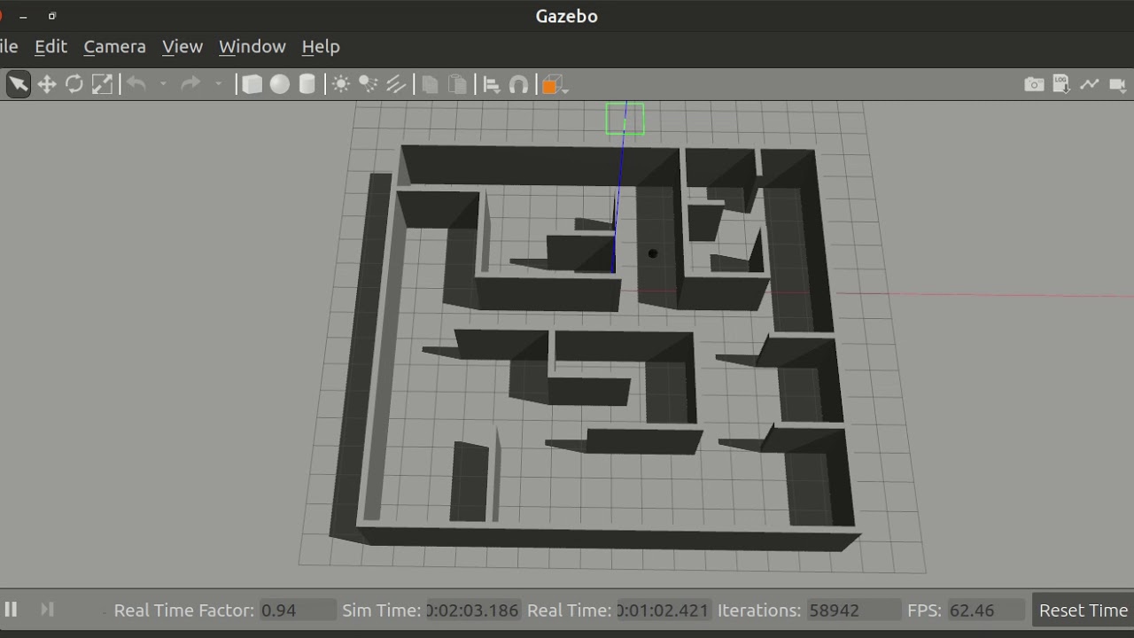The image size is (1134, 638).
Task: Click the Reset Time button
Action: coord(1083,610)
